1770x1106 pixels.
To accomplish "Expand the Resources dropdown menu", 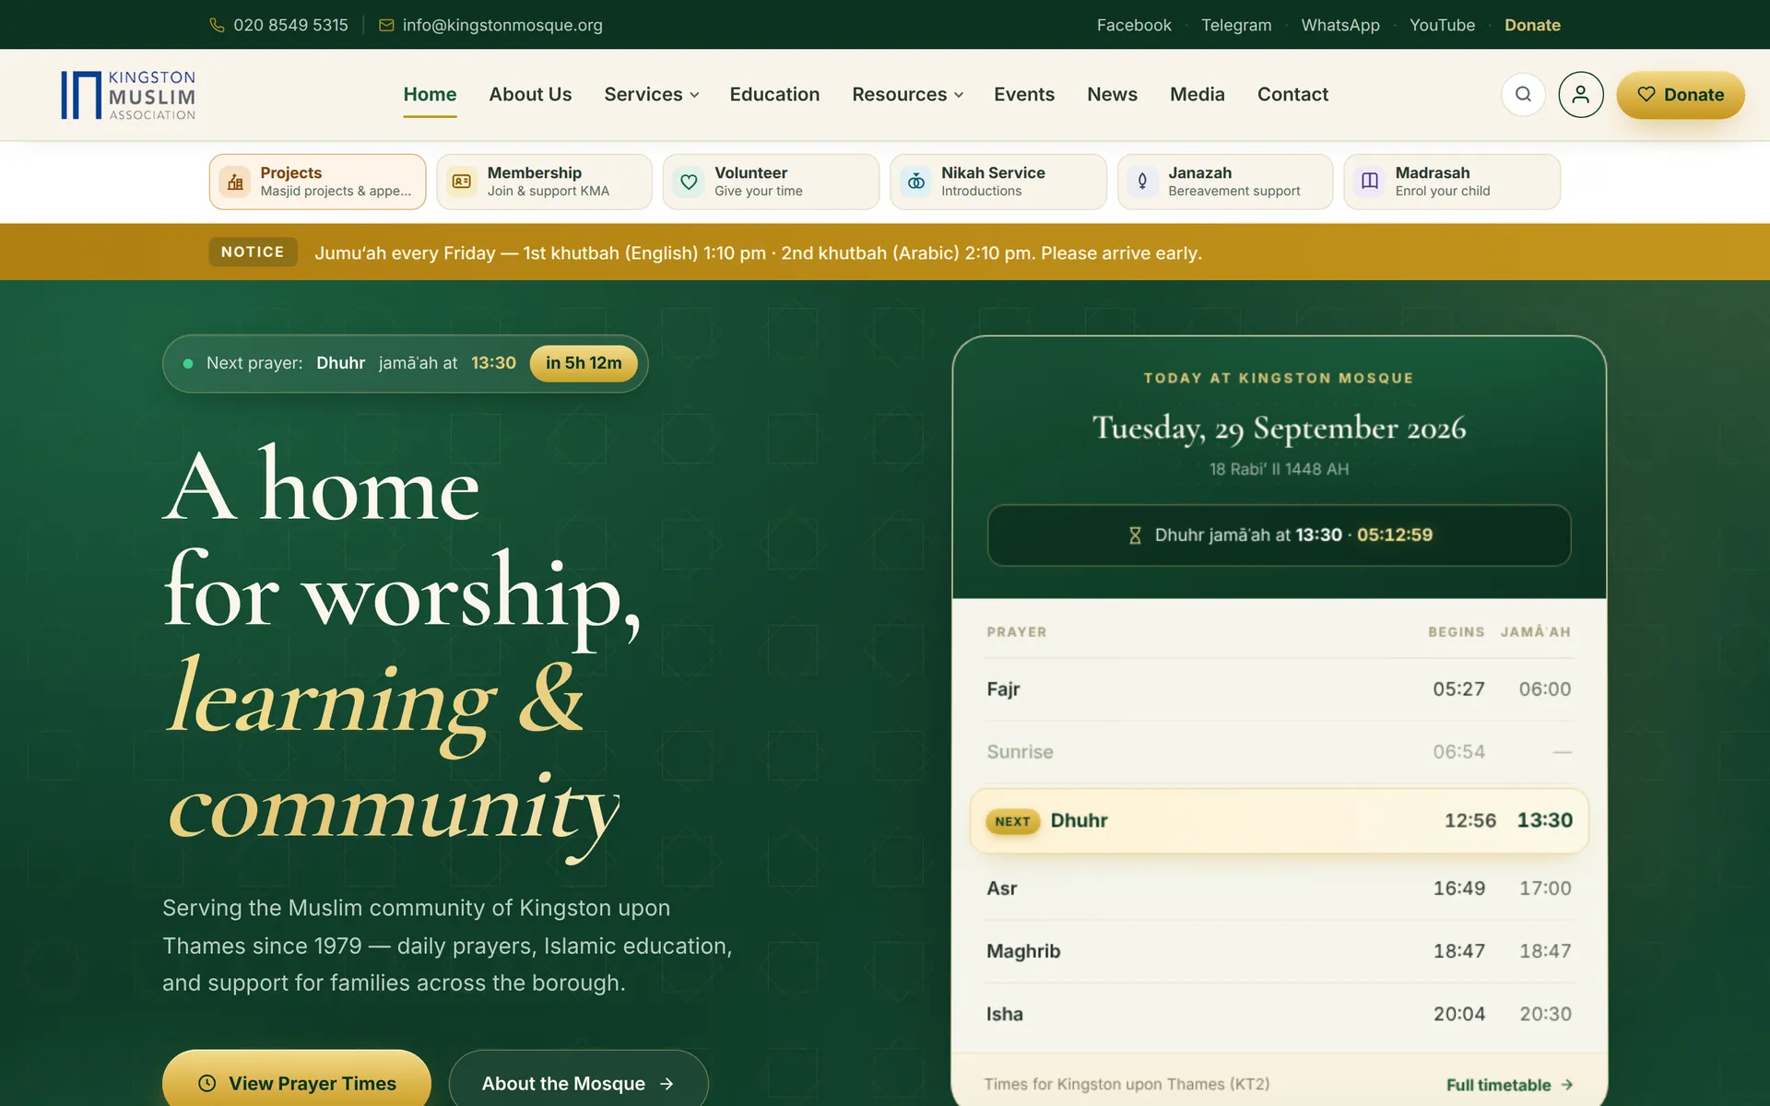I will [x=907, y=94].
